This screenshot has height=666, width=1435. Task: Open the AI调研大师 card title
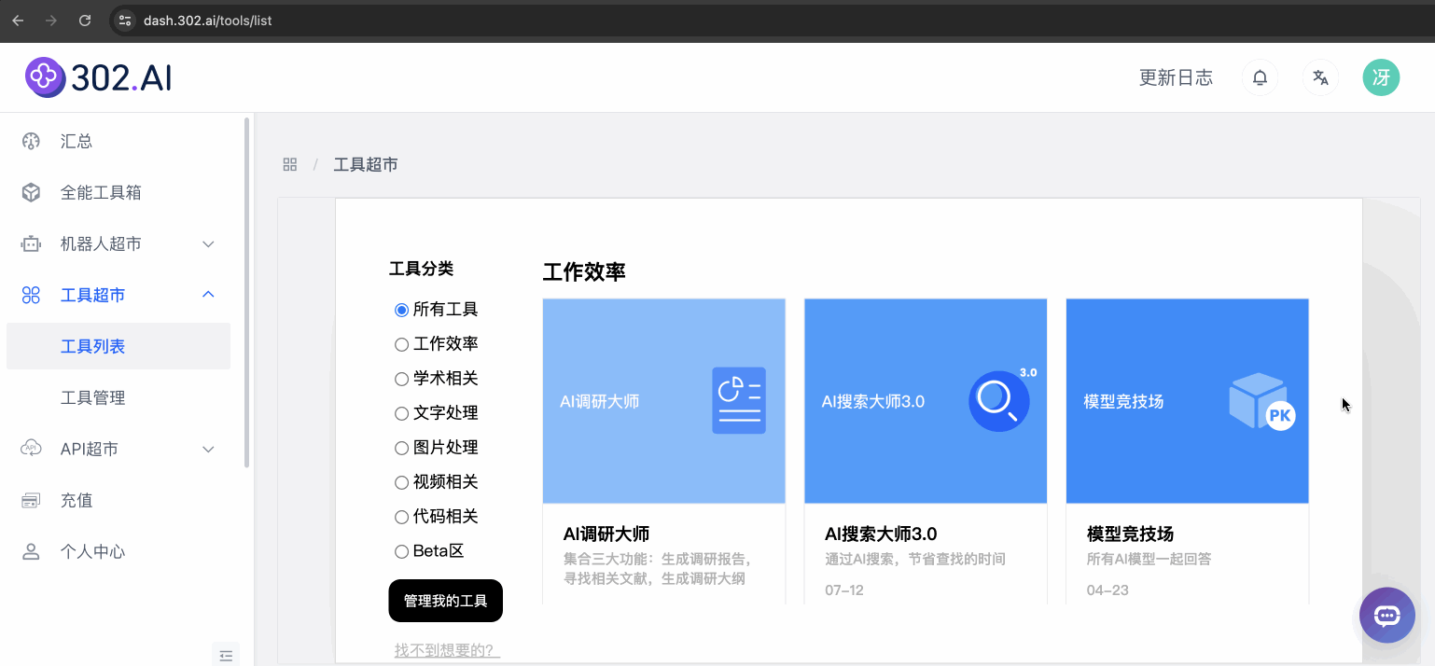pyautogui.click(x=606, y=534)
